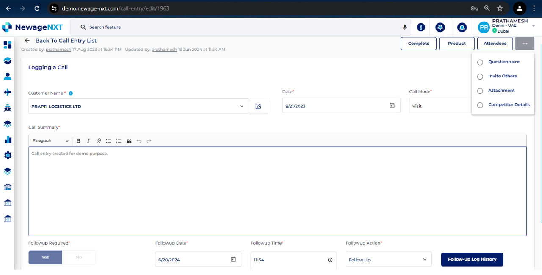
Task: Click the Follow-Up Log History button
Action: 472,259
